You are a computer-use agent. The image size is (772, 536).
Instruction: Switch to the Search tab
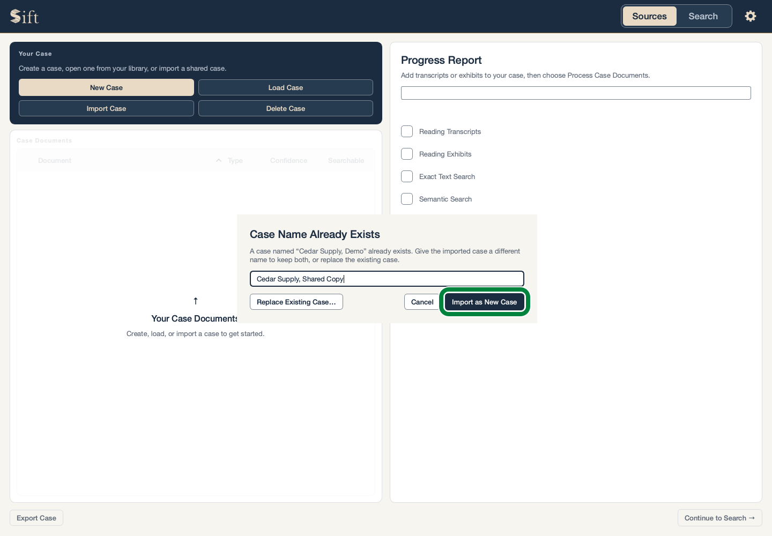click(703, 16)
